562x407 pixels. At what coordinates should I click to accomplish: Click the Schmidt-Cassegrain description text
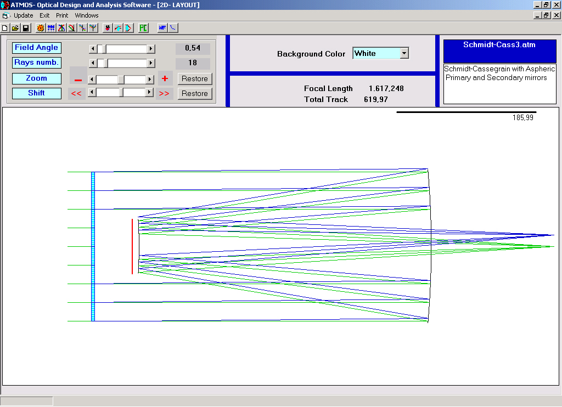pos(499,73)
